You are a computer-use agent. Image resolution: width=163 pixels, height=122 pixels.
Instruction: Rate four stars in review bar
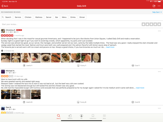pos(155,24)
